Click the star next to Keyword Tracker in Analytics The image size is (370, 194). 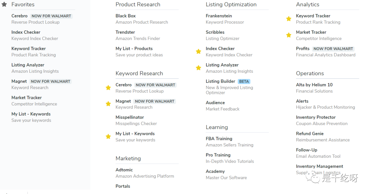(x=289, y=19)
